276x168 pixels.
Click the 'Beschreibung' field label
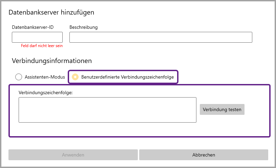tap(83, 27)
